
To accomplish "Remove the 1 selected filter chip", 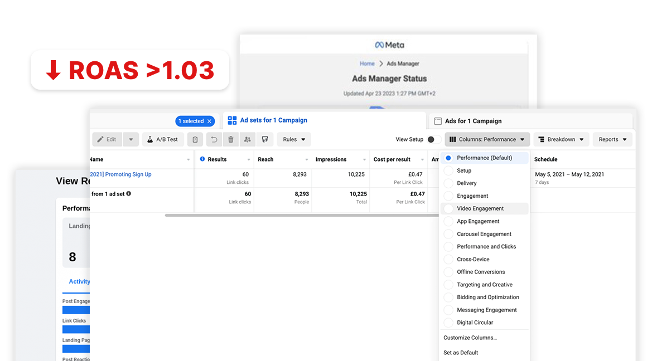I will pos(210,121).
